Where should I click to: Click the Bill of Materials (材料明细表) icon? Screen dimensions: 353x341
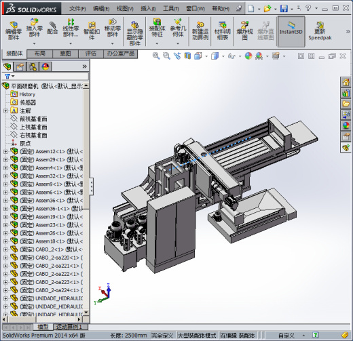click(222, 31)
